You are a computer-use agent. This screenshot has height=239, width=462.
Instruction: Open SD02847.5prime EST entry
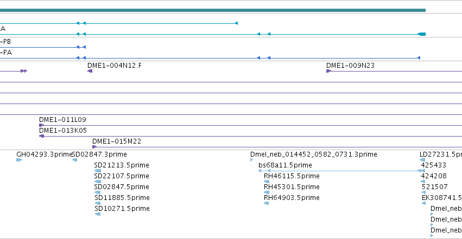122,187
